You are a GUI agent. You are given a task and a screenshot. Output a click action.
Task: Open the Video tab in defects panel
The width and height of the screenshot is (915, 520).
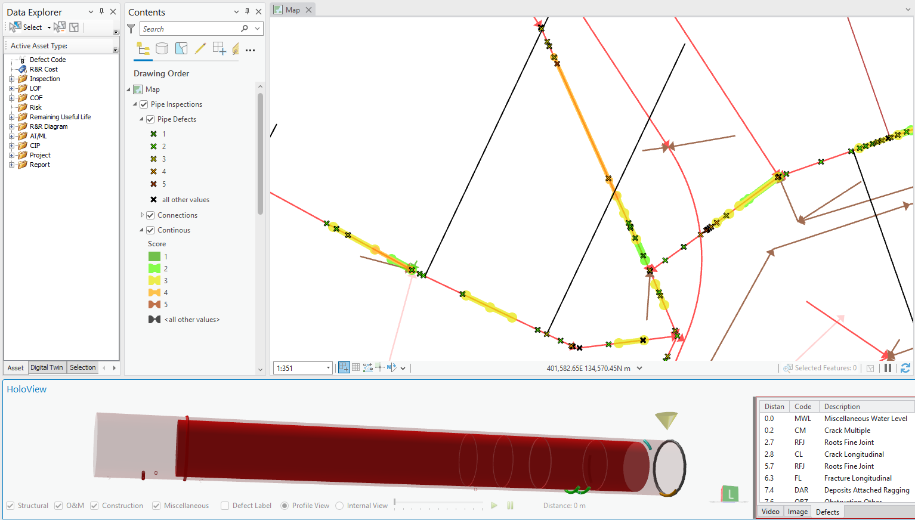pyautogui.click(x=770, y=512)
